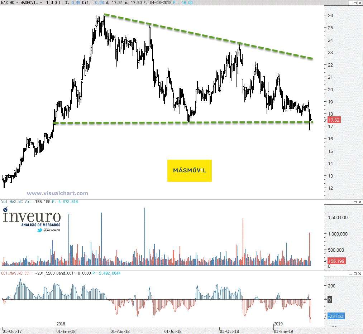This screenshot has height=334, width=363.
Task: Click the 16,00 P value in header
Action: (x=187, y=3)
